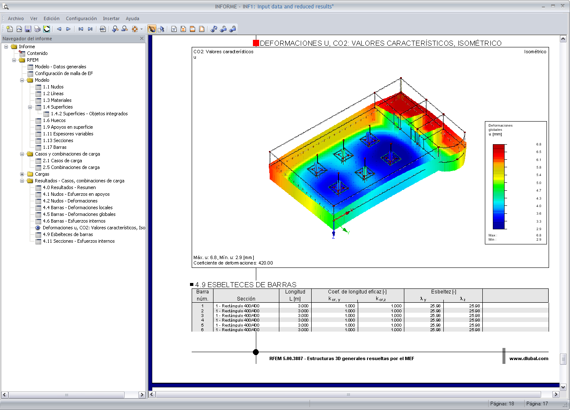Click the table icon beside 1.17 Barras
The image size is (570, 410).
[x=39, y=147]
